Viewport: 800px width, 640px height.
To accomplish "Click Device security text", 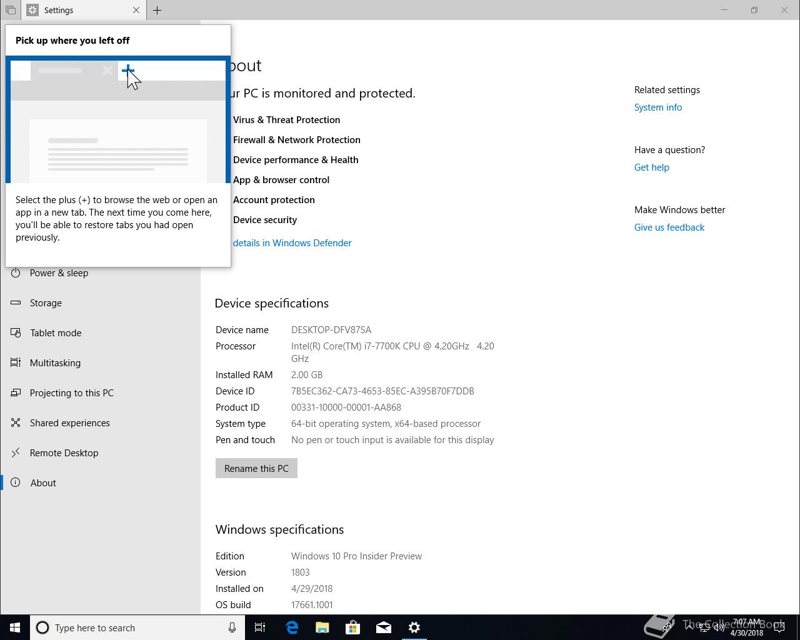I will pos(264,219).
